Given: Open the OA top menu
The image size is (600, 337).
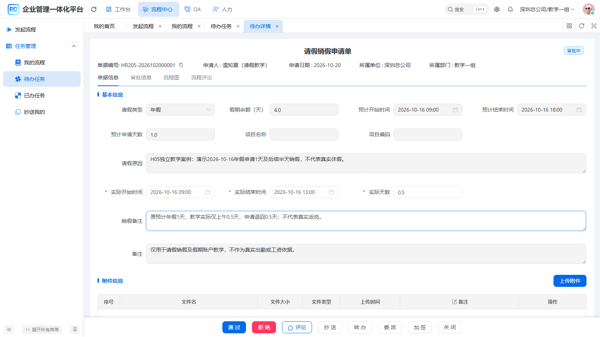Looking at the screenshot, I should (x=193, y=9).
